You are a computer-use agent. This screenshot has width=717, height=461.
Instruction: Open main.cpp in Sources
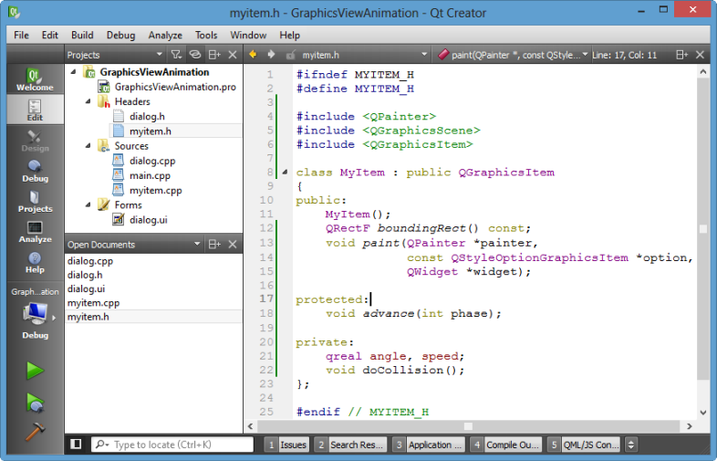coord(150,175)
